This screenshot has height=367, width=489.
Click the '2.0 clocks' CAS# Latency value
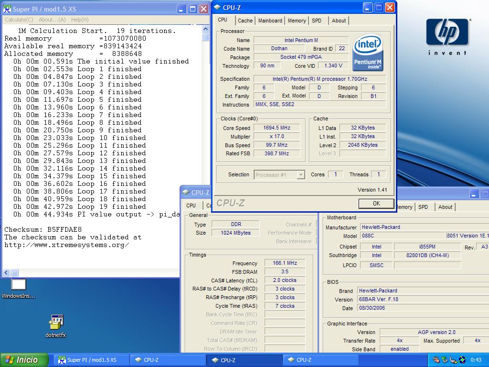click(x=285, y=280)
